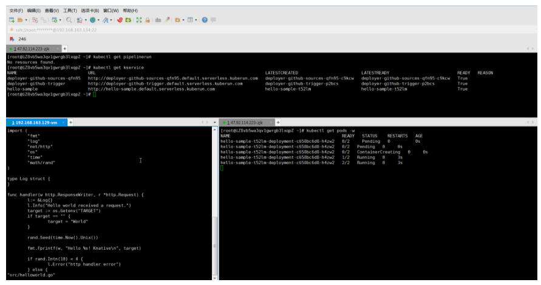Add a new tab next to 192.168.163.129-vm
Viewport: 541px width, 285px height.
[x=70, y=122]
